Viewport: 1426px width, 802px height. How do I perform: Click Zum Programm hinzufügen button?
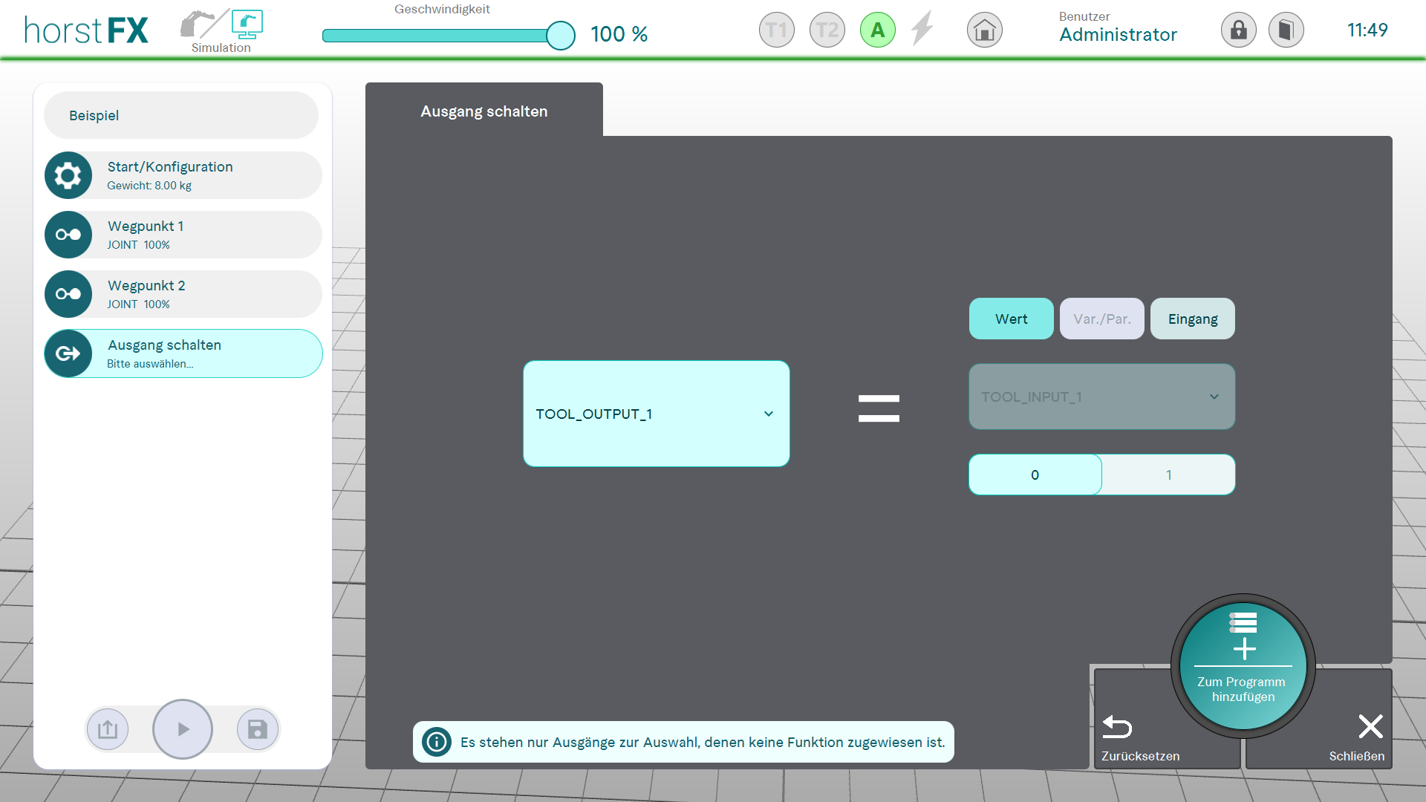[1243, 666]
